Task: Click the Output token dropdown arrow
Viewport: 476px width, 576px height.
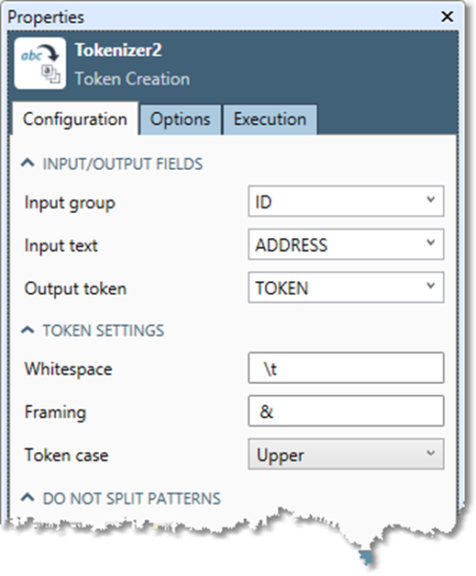Action: [431, 286]
